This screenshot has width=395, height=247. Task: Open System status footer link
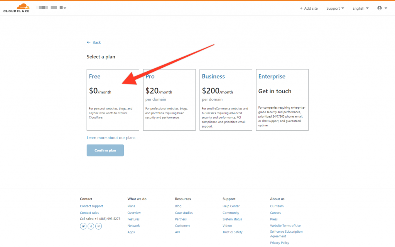click(232, 219)
